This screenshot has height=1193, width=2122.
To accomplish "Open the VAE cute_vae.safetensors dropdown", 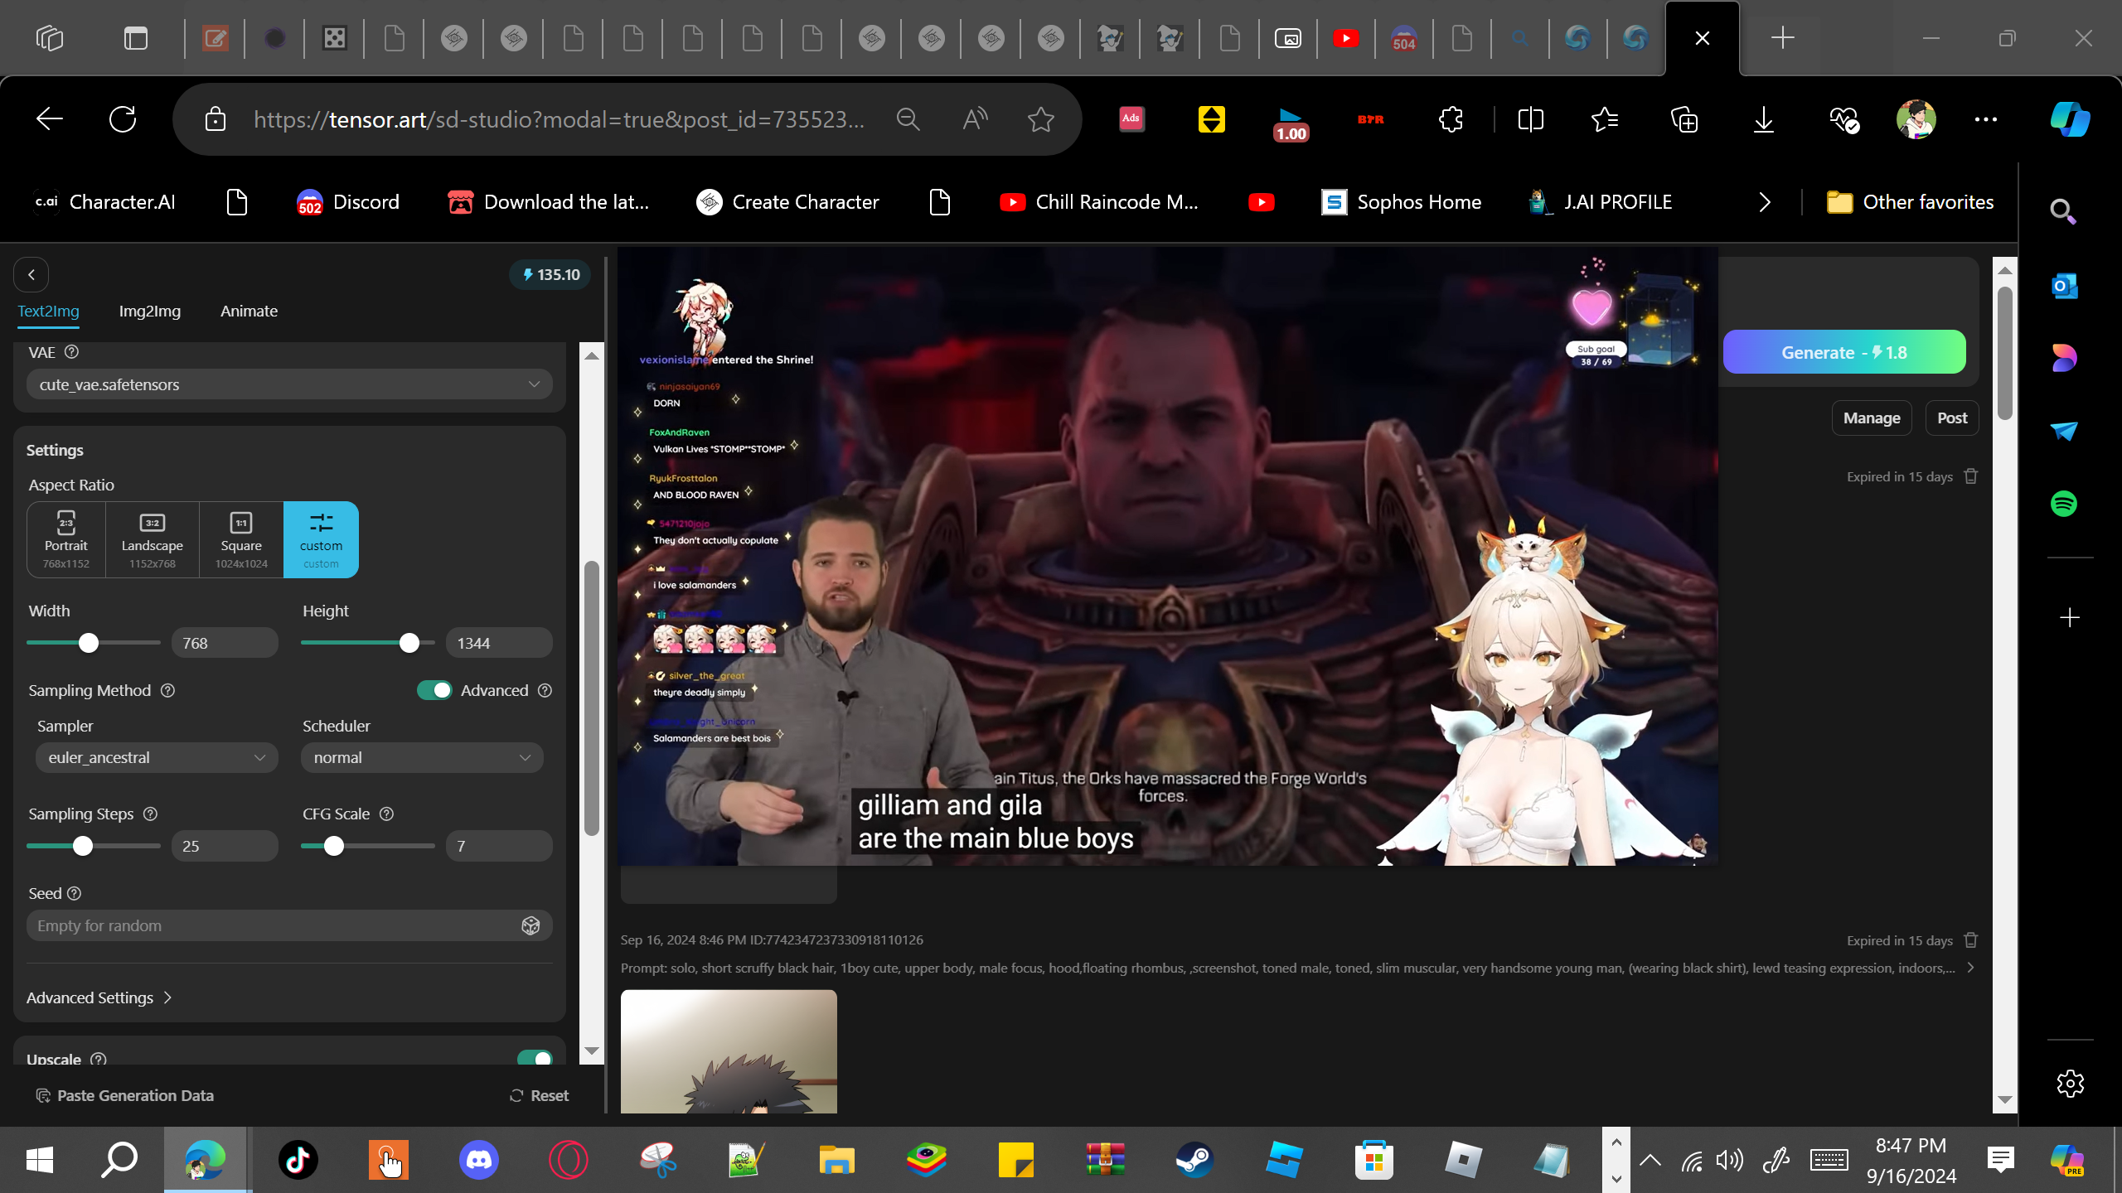I will [289, 384].
